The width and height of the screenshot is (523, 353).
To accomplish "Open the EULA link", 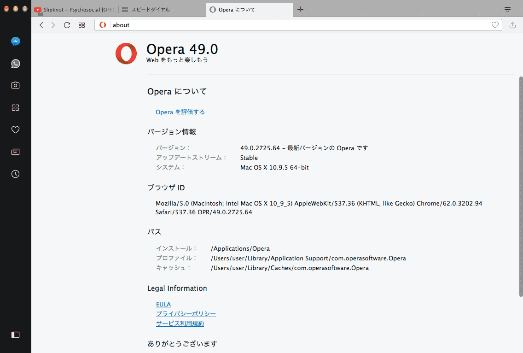I will (163, 304).
